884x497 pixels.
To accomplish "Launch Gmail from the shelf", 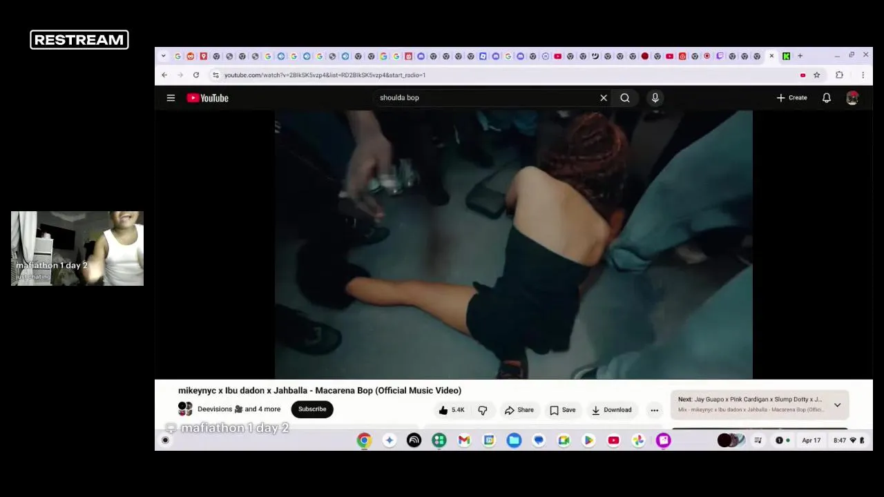I will coord(464,440).
